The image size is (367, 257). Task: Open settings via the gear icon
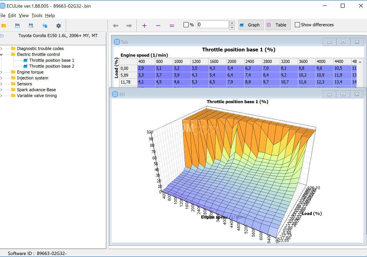click(58, 26)
